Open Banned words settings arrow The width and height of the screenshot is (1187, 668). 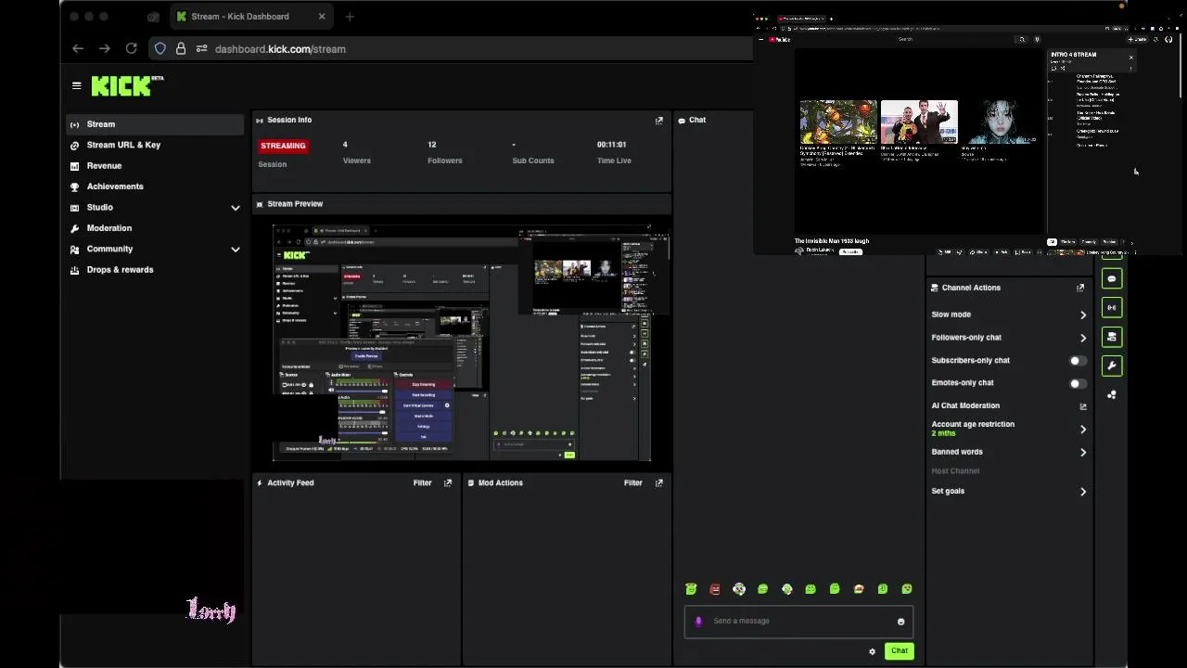1083,452
